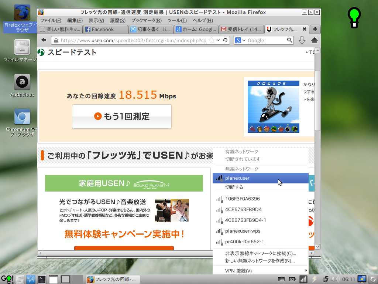This screenshot has height=284, width=378.
Task: Select network 106F3F0A6396
Action: pyautogui.click(x=261, y=199)
